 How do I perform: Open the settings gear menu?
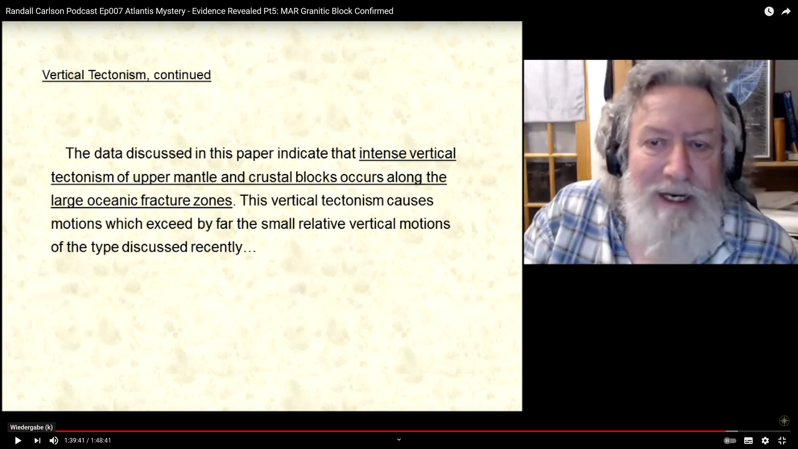pyautogui.click(x=765, y=441)
